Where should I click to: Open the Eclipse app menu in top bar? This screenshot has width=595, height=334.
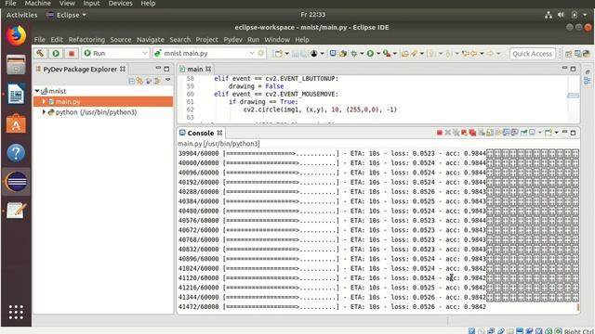pyautogui.click(x=67, y=15)
